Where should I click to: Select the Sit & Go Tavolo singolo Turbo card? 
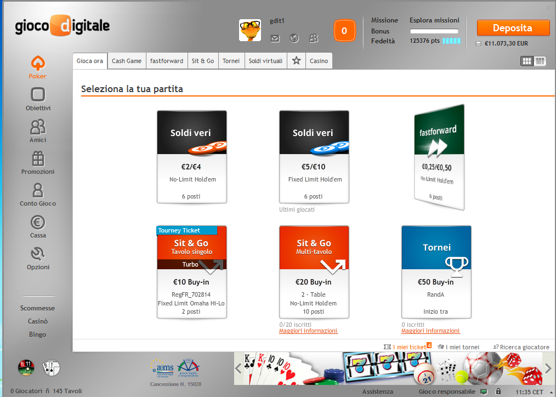(192, 272)
